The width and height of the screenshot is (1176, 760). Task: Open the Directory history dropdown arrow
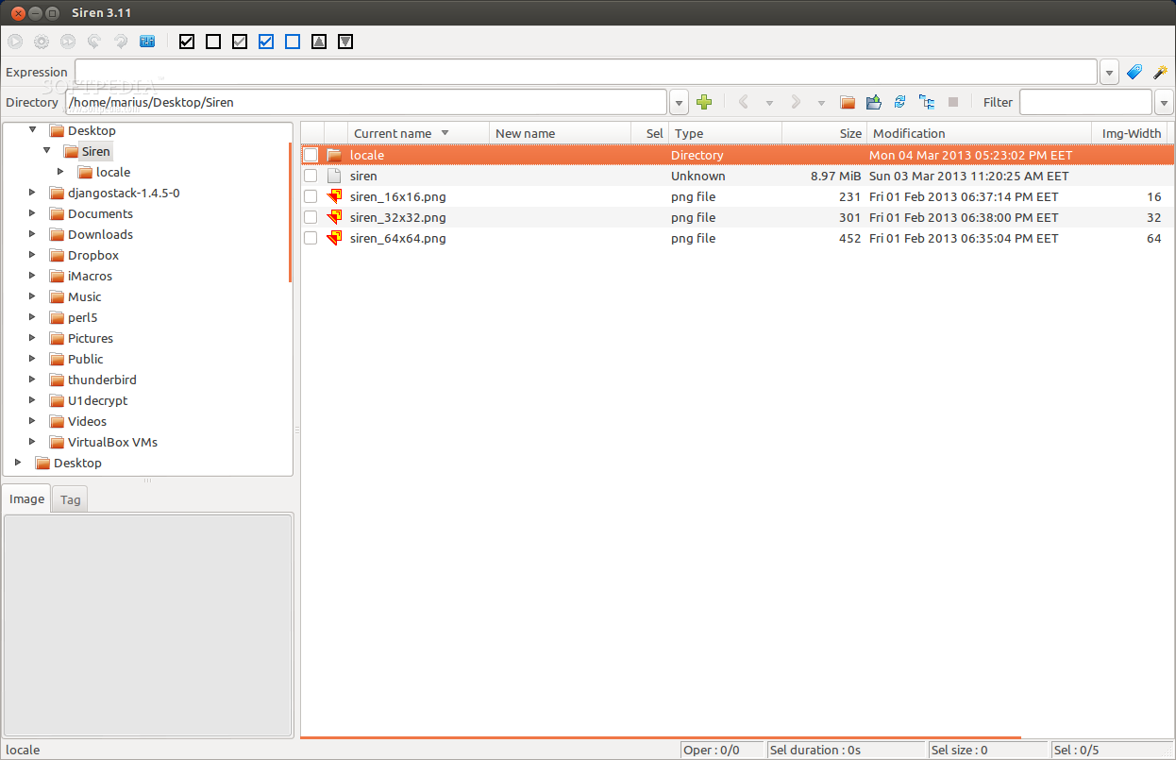coord(680,102)
